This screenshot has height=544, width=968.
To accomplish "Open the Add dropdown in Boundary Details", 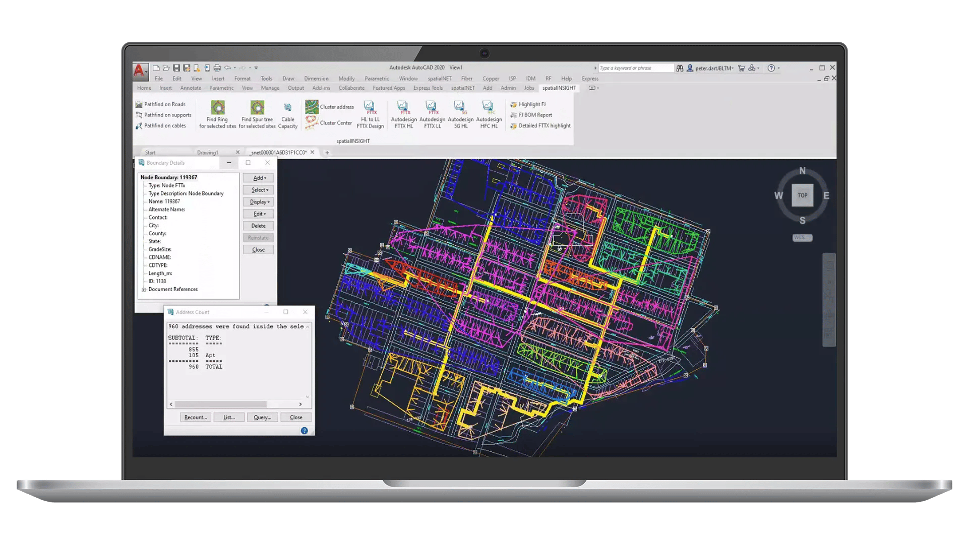I will click(259, 178).
